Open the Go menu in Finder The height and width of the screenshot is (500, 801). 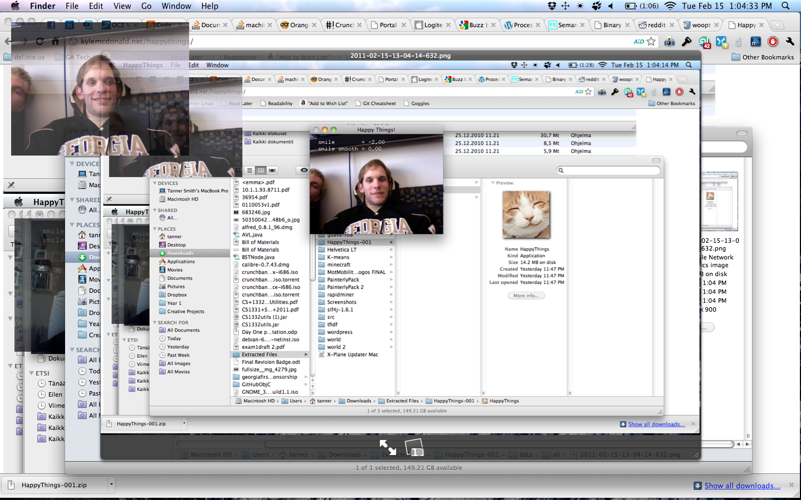pyautogui.click(x=146, y=6)
